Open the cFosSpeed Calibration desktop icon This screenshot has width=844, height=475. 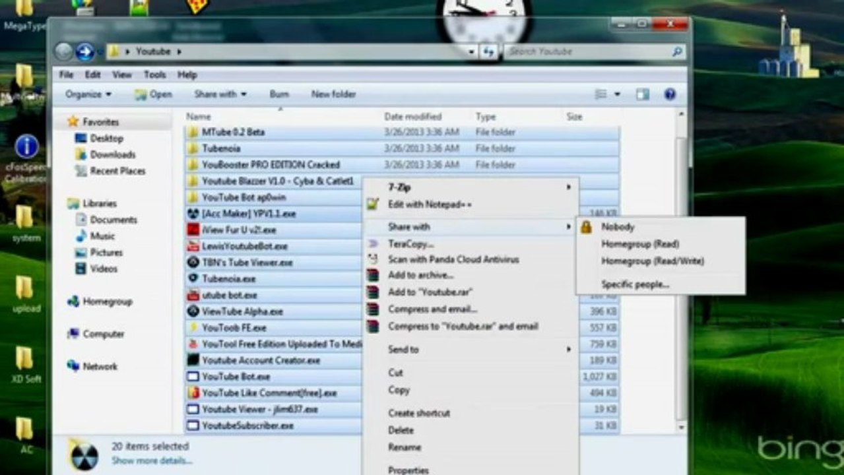pos(26,159)
